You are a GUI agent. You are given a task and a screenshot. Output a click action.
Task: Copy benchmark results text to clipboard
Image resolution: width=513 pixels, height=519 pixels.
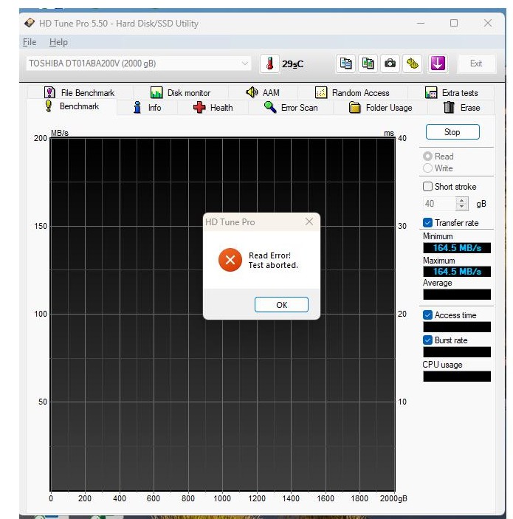click(x=345, y=63)
